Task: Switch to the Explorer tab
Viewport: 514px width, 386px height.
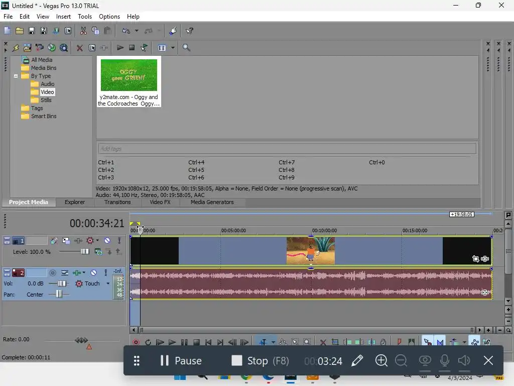Action: (x=75, y=202)
